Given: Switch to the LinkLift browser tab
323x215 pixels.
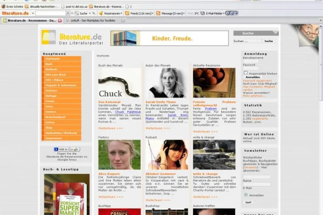Looking at the screenshot, I should click(x=95, y=21).
